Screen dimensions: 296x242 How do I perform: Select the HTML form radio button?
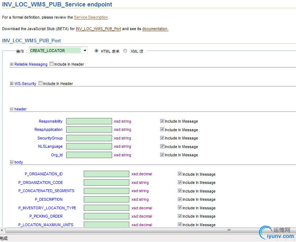click(97, 51)
